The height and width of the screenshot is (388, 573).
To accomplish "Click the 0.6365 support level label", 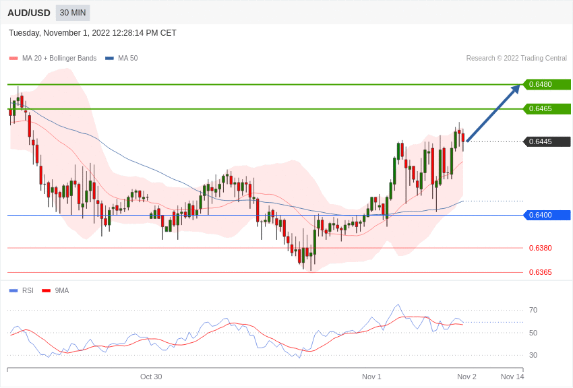I will point(541,273).
